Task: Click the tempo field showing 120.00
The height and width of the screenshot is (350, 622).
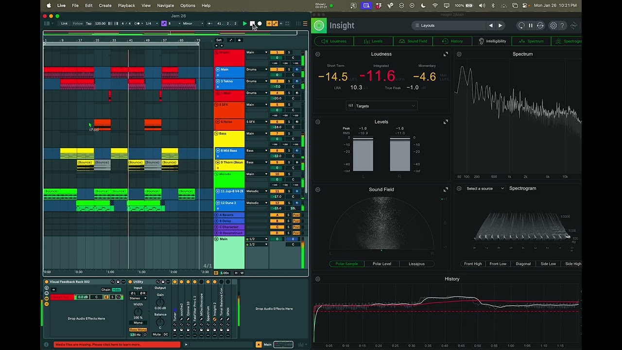Action: pyautogui.click(x=100, y=23)
